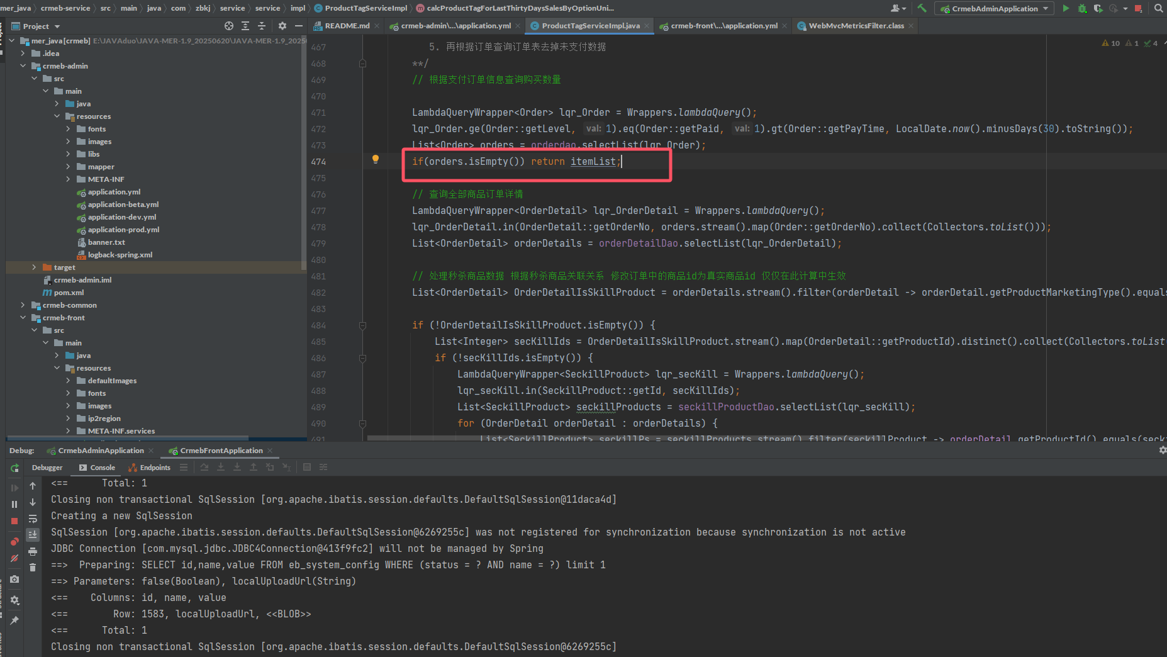1167x657 pixels.
Task: Open application-dev.yml in project tree
Action: [121, 217]
